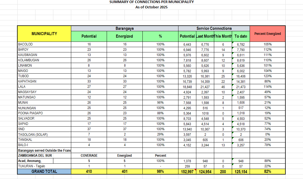The width and height of the screenshot is (303, 179).
Task: Select the yellow MUNICIPALITY header cell
Action: [x=44, y=34]
